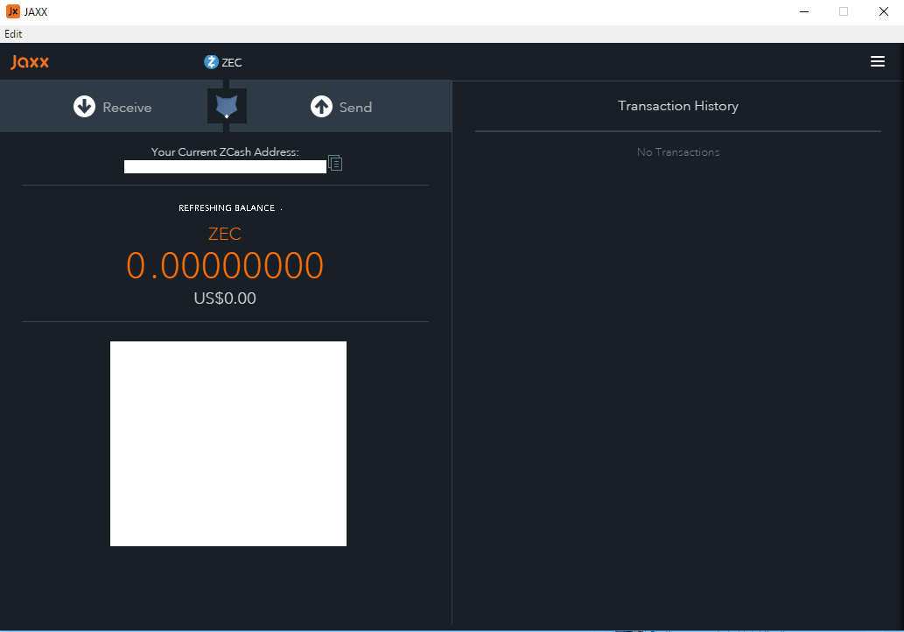Switch to the Send tab
This screenshot has width=904, height=632.
click(341, 107)
